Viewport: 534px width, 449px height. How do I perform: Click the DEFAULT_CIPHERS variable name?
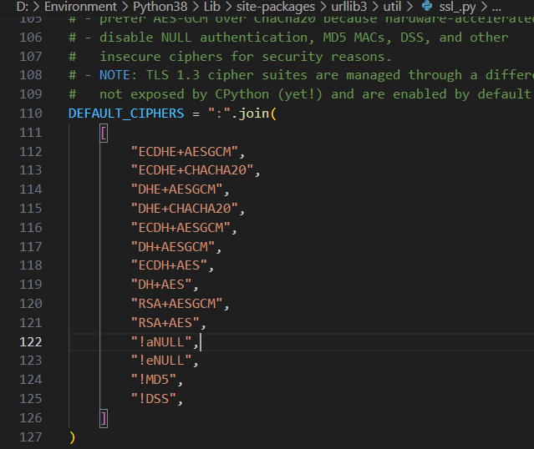(x=126, y=114)
